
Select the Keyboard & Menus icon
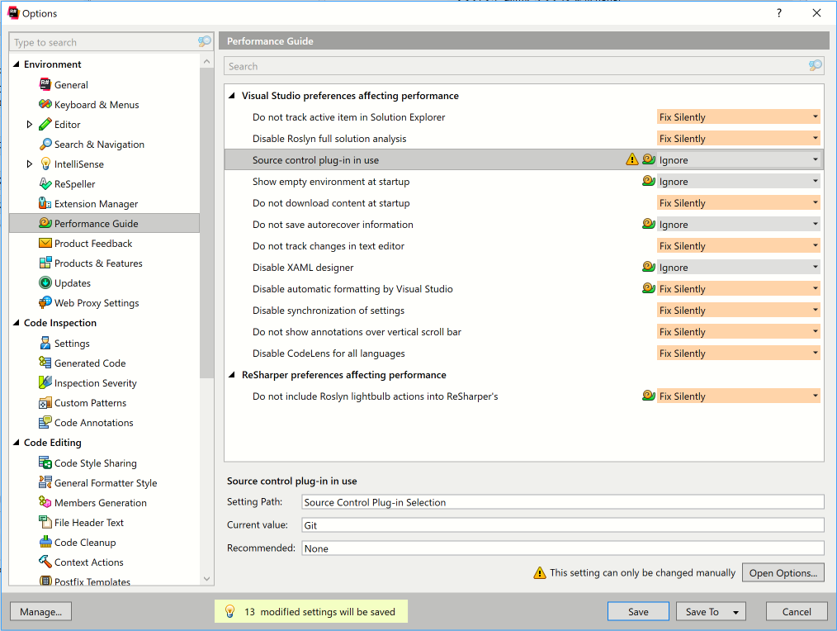tap(45, 104)
